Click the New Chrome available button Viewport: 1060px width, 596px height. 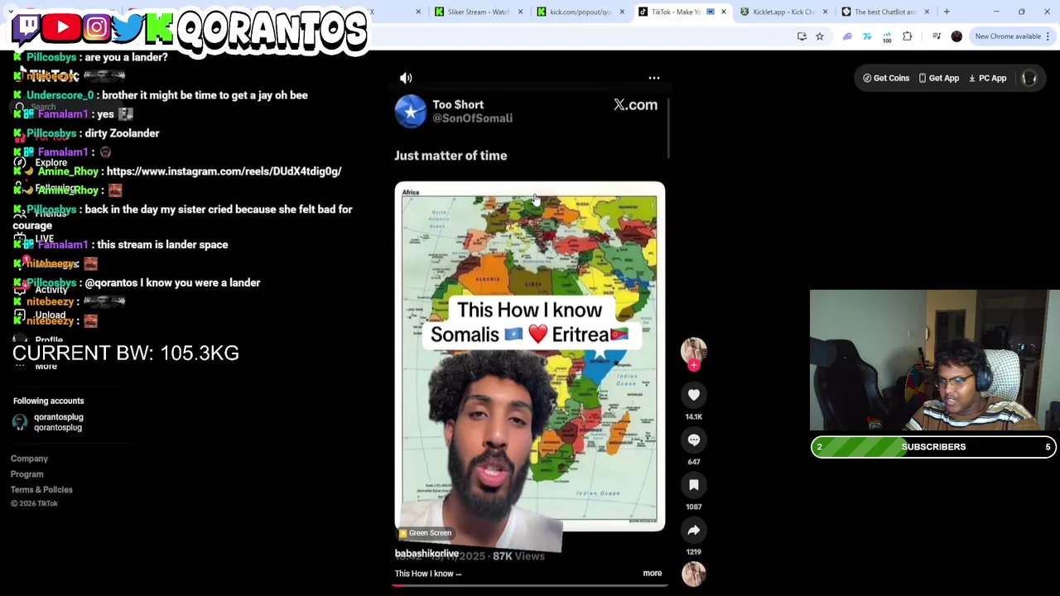tap(1008, 36)
